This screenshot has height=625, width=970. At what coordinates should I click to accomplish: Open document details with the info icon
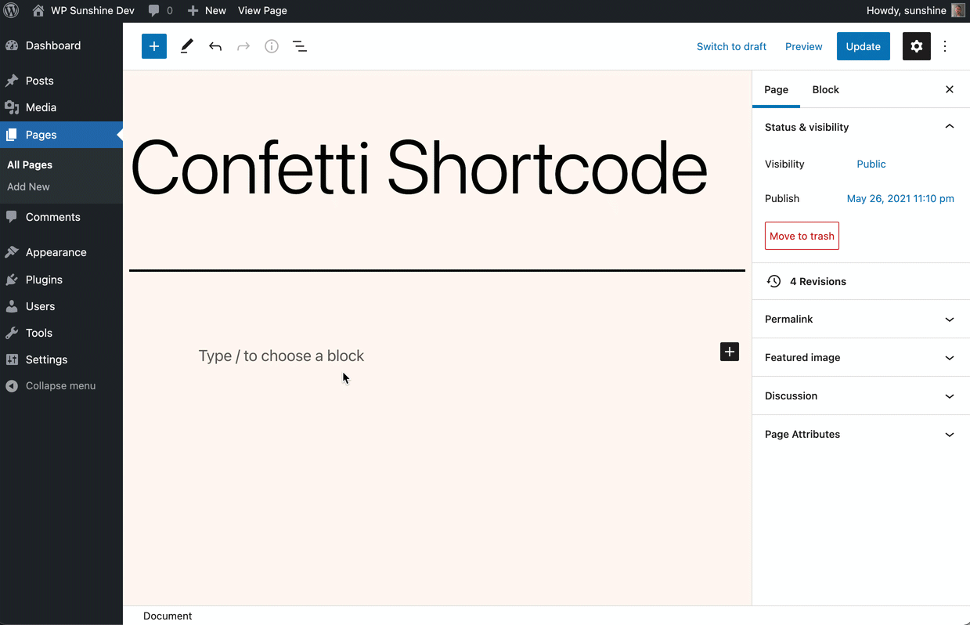pyautogui.click(x=272, y=46)
